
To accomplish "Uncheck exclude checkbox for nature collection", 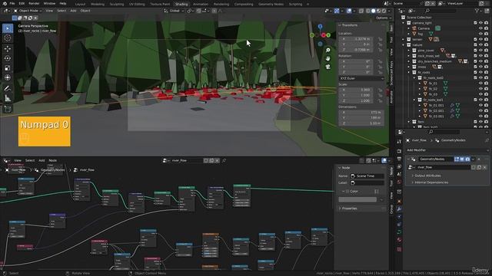I will (x=475, y=44).
